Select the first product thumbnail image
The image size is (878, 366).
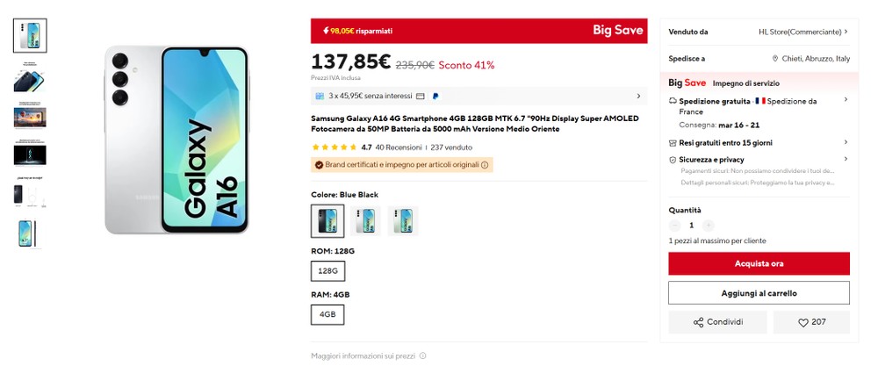coord(31,35)
